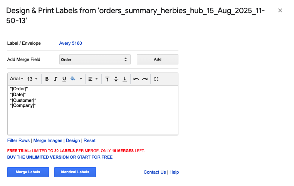Click the Add merge field button
Viewport: 294px width, 186px height.
pos(158,59)
